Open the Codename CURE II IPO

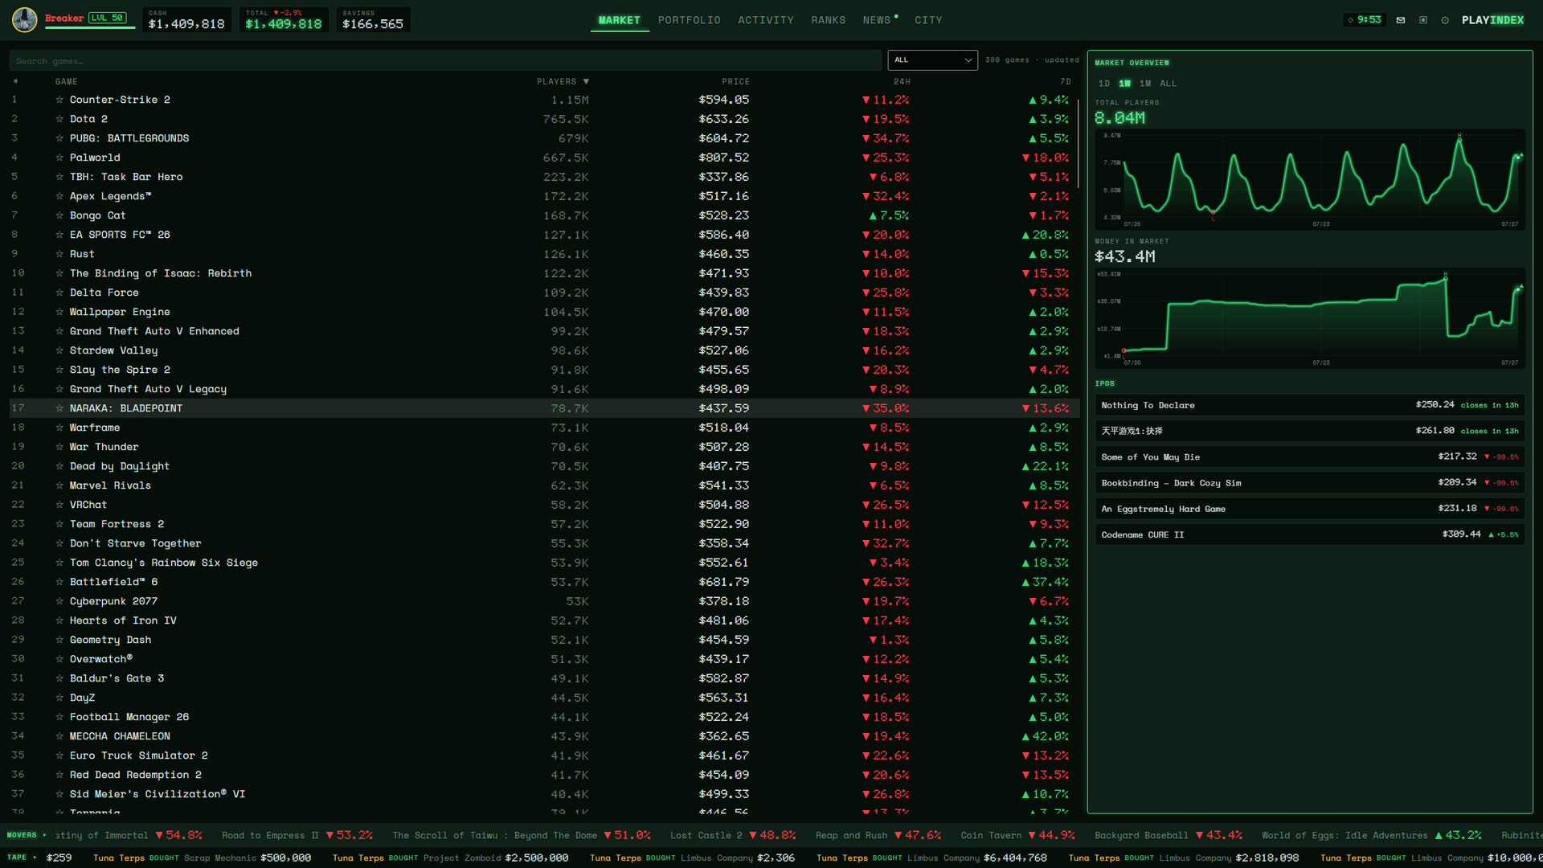pos(1309,534)
